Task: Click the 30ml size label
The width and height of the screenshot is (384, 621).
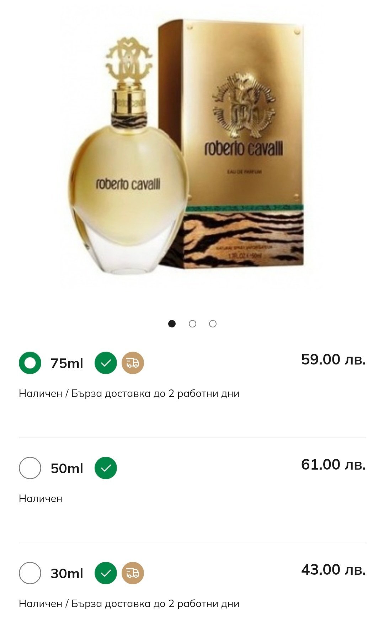Action: [67, 573]
